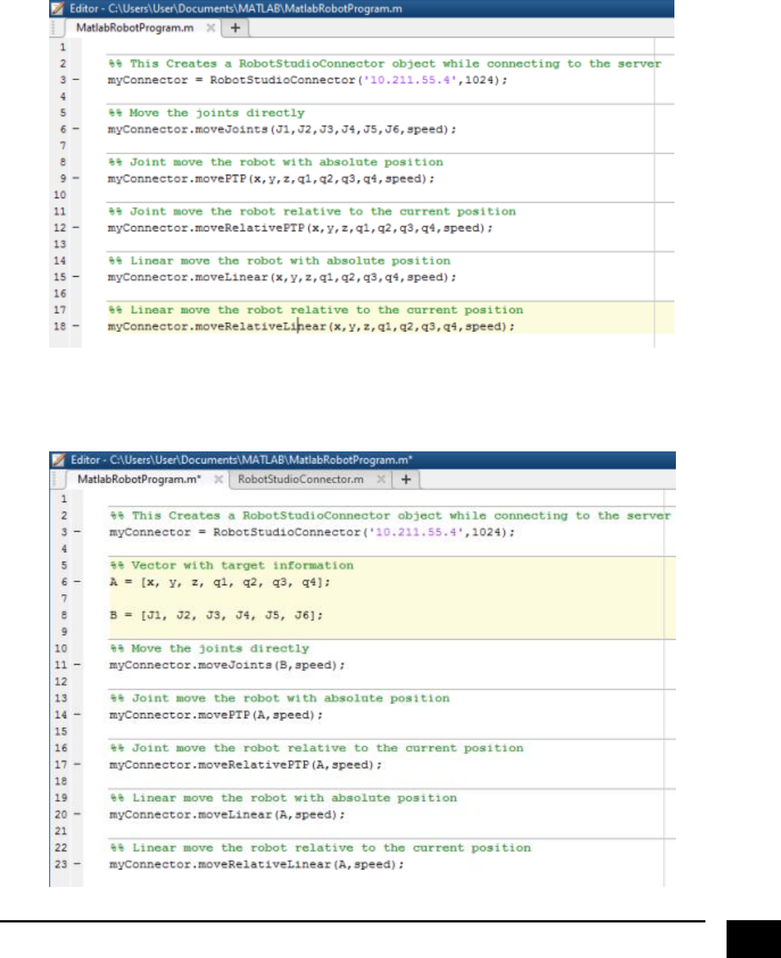Viewport: 781px width, 958px height.
Task: Click movePTP(x,y,z,q1,q2,q3,q4,speed) line
Action: coord(271,179)
